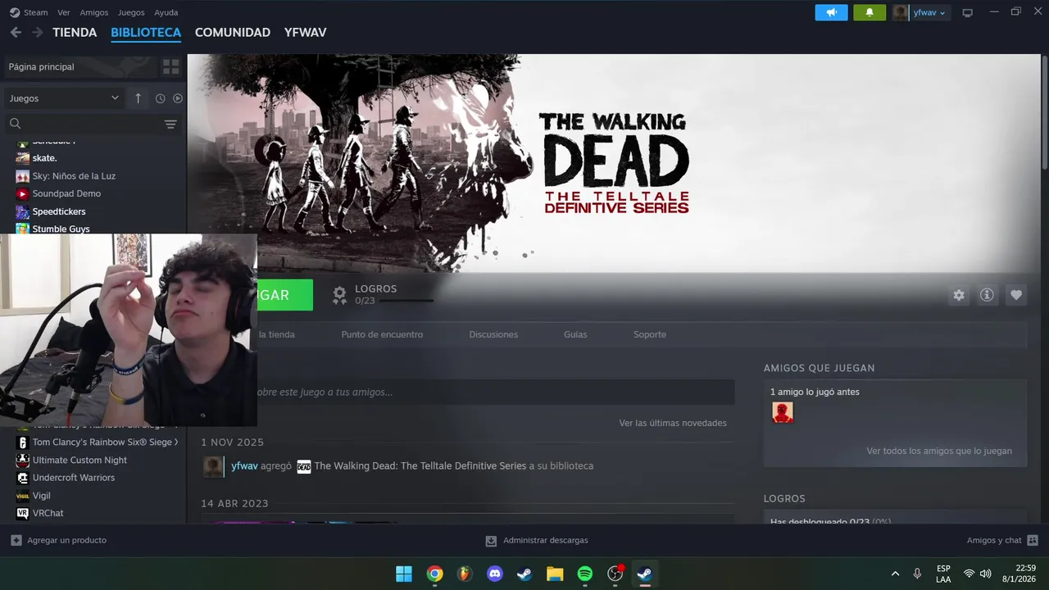Go to BIBLIOTECA tab
The width and height of the screenshot is (1049, 590).
coord(146,32)
